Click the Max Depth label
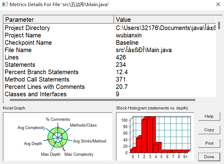This screenshot has width=224, height=164. pos(51,154)
